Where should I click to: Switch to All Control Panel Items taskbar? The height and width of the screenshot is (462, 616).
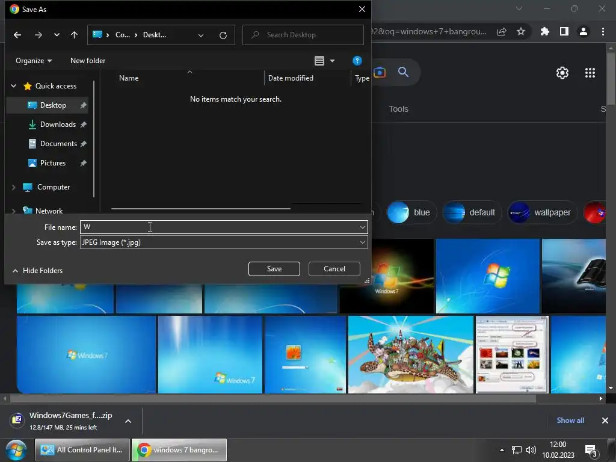click(x=82, y=450)
